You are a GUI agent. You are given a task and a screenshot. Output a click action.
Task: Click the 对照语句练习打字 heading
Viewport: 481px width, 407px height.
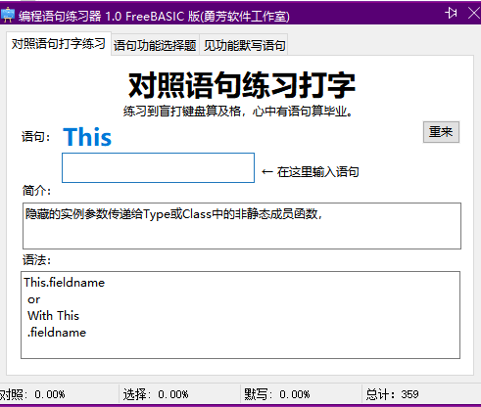tap(242, 85)
